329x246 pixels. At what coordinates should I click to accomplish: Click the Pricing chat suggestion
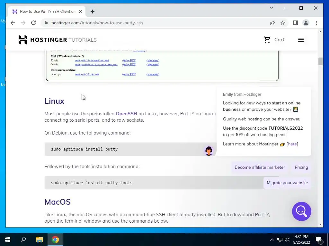click(x=301, y=167)
